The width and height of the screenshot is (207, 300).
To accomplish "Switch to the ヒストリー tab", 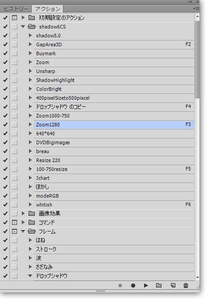I will [x=16, y=9].
